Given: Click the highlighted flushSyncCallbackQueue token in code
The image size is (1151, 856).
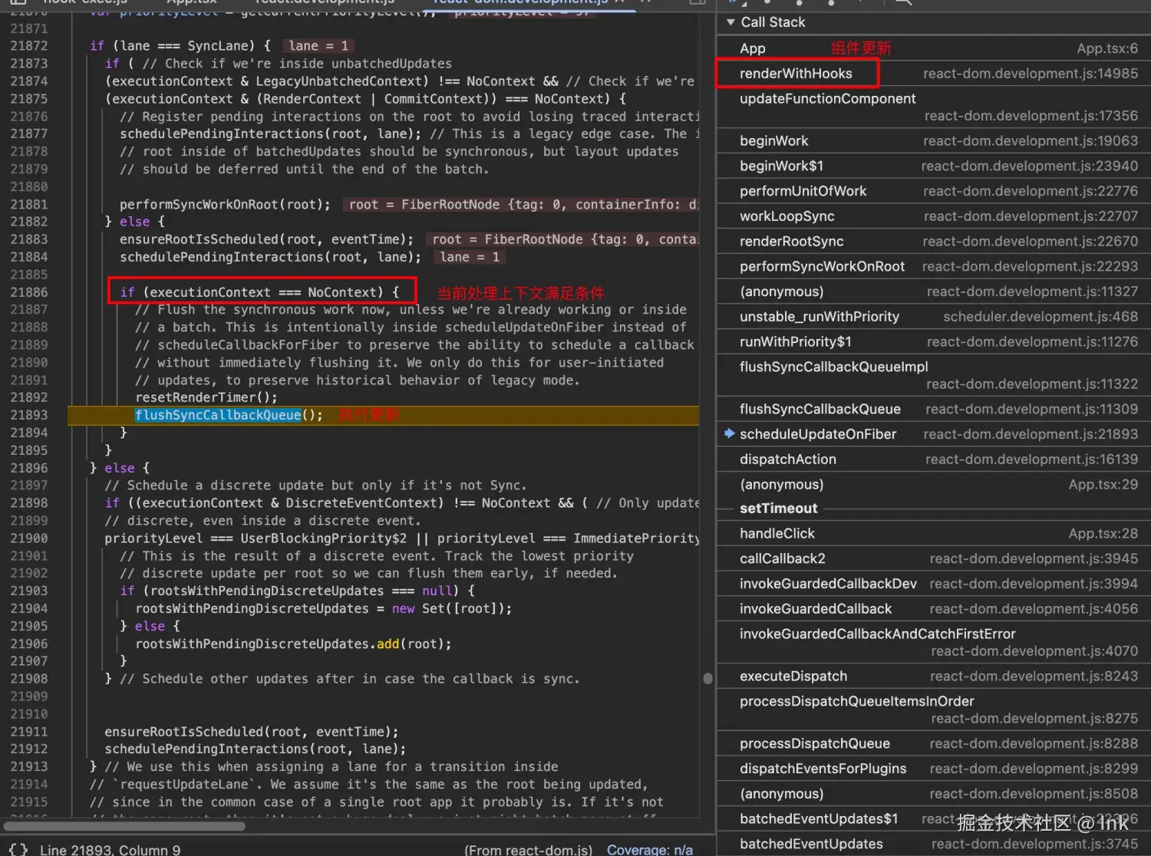Looking at the screenshot, I should [x=218, y=415].
